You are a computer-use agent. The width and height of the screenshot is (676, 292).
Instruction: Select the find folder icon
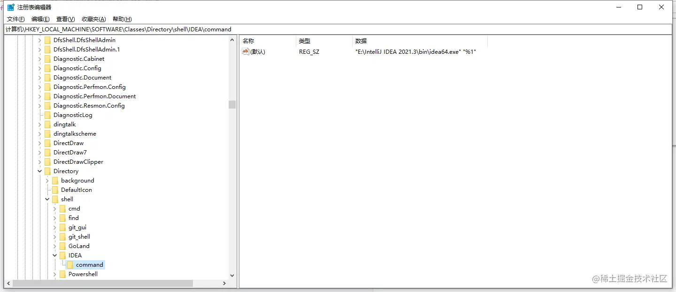point(62,218)
